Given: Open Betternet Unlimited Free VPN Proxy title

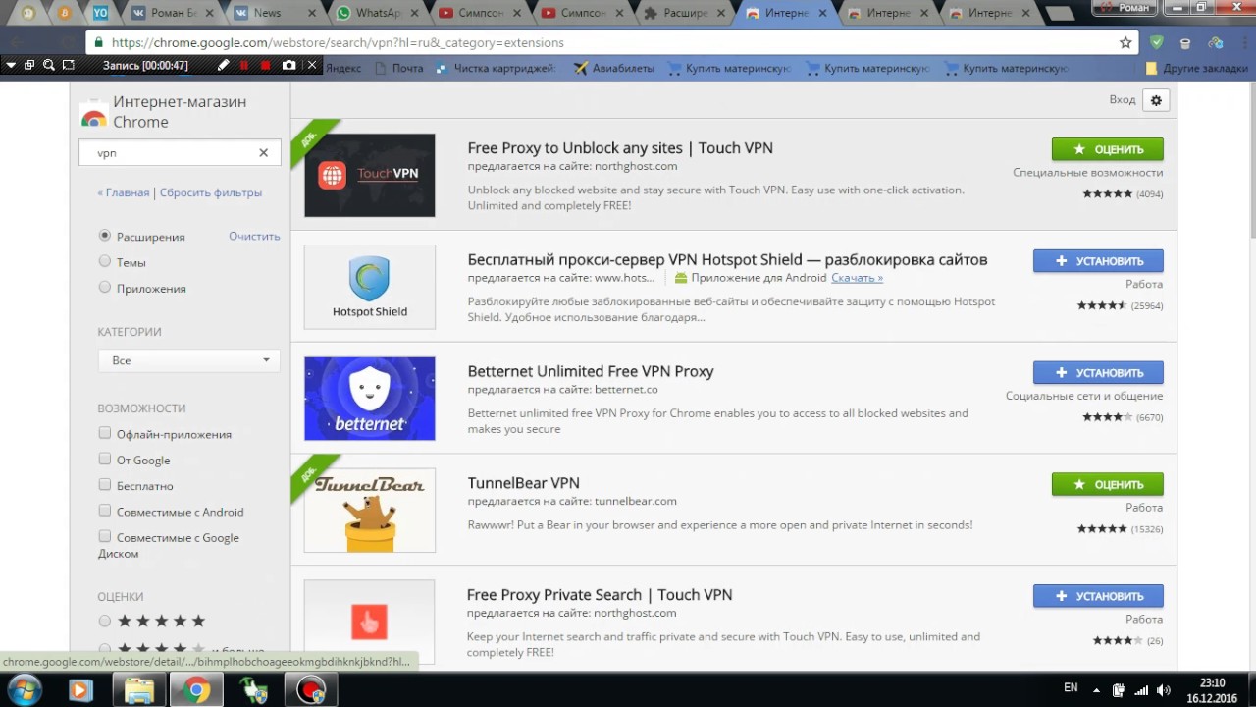Looking at the screenshot, I should [591, 371].
